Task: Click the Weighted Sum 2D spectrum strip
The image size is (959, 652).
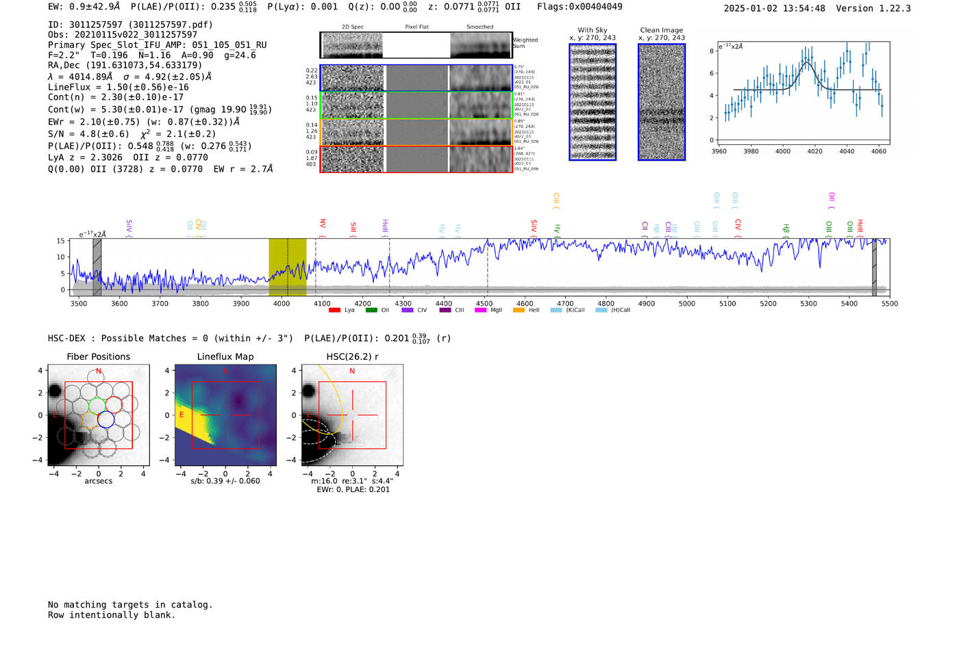Action: (x=416, y=45)
